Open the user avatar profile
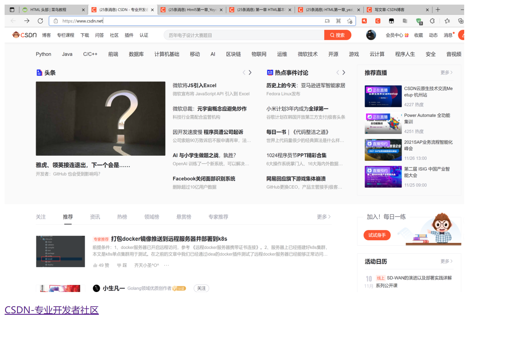532x338 pixels. 371,35
